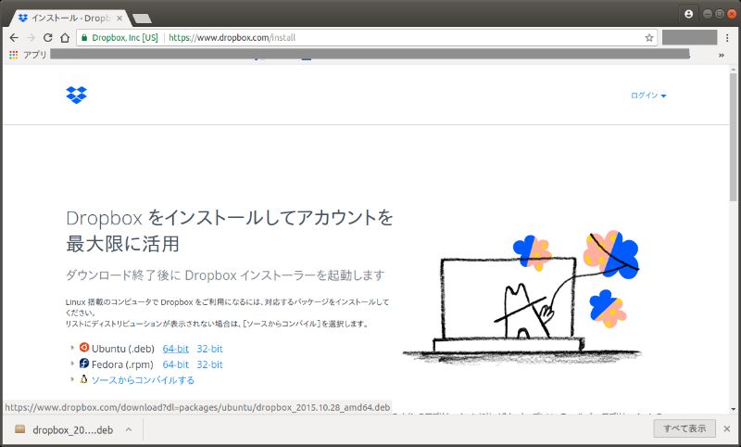Click the laptop and flowers illustration
This screenshot has width=741, height=447.
tap(521, 297)
